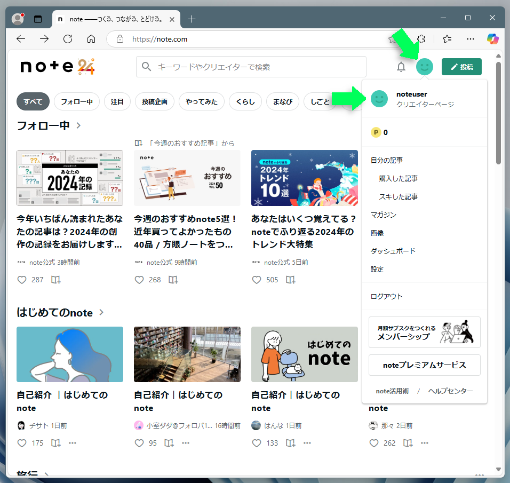Click the browser Home icon
The width and height of the screenshot is (510, 483).
[x=91, y=39]
